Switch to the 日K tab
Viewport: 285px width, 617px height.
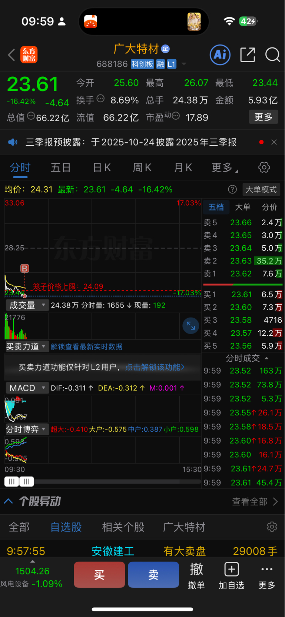pyautogui.click(x=102, y=167)
